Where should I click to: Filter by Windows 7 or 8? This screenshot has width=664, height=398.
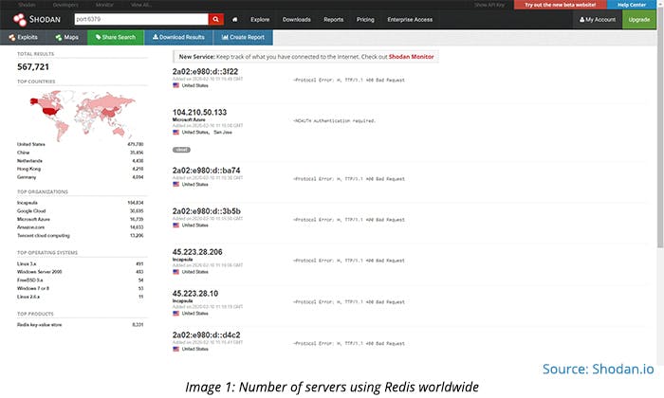33,288
